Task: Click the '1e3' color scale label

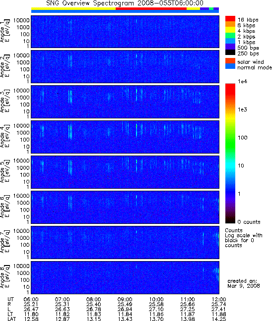Action: [242, 109]
